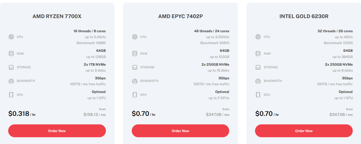The image size is (361, 144).
Task: Click Storage icon in AMD Ryzen 7700X card
Action: coord(11,67)
